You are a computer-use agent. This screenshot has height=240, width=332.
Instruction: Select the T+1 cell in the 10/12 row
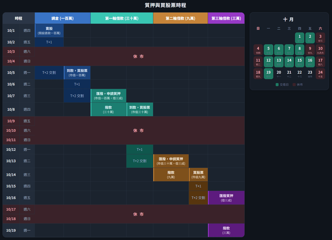click(x=140, y=149)
